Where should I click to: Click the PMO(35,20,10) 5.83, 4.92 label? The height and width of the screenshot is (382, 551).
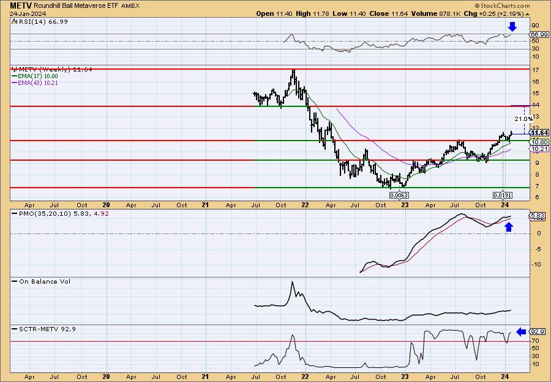63,213
